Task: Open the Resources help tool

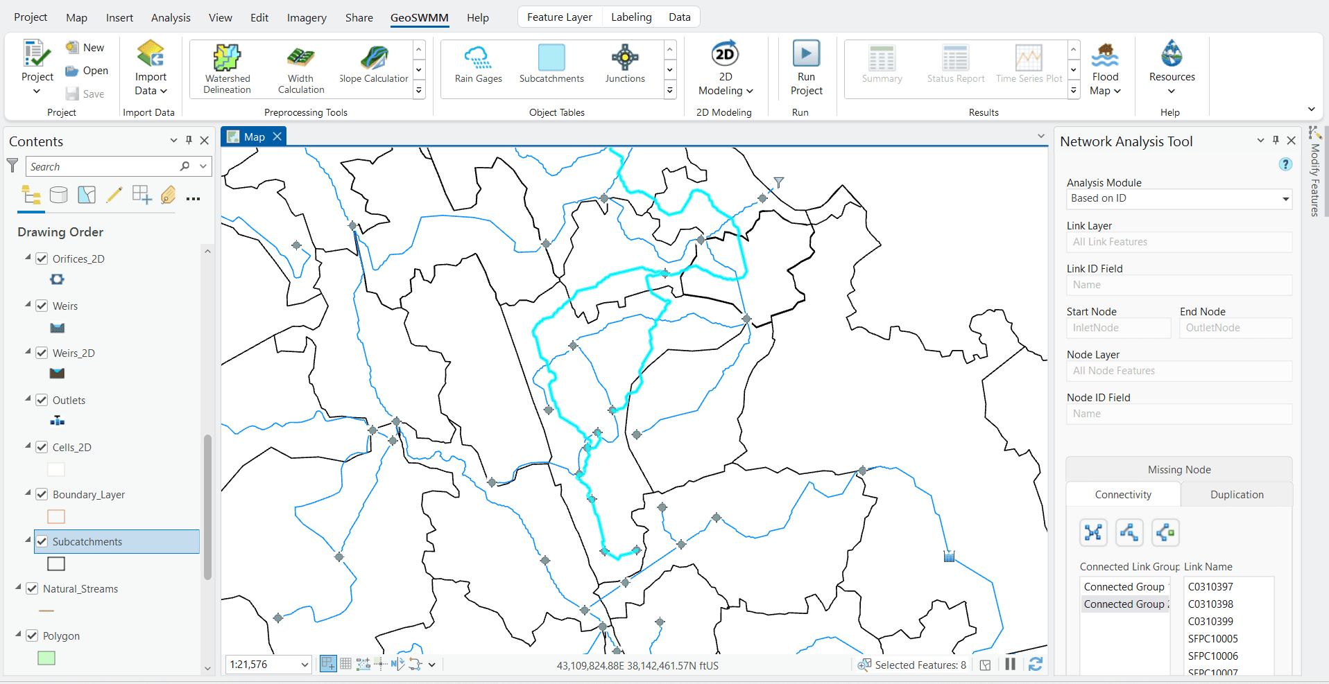Action: click(x=1171, y=66)
